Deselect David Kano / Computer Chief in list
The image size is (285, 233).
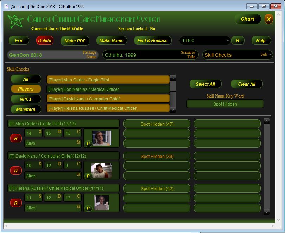[x=108, y=99]
